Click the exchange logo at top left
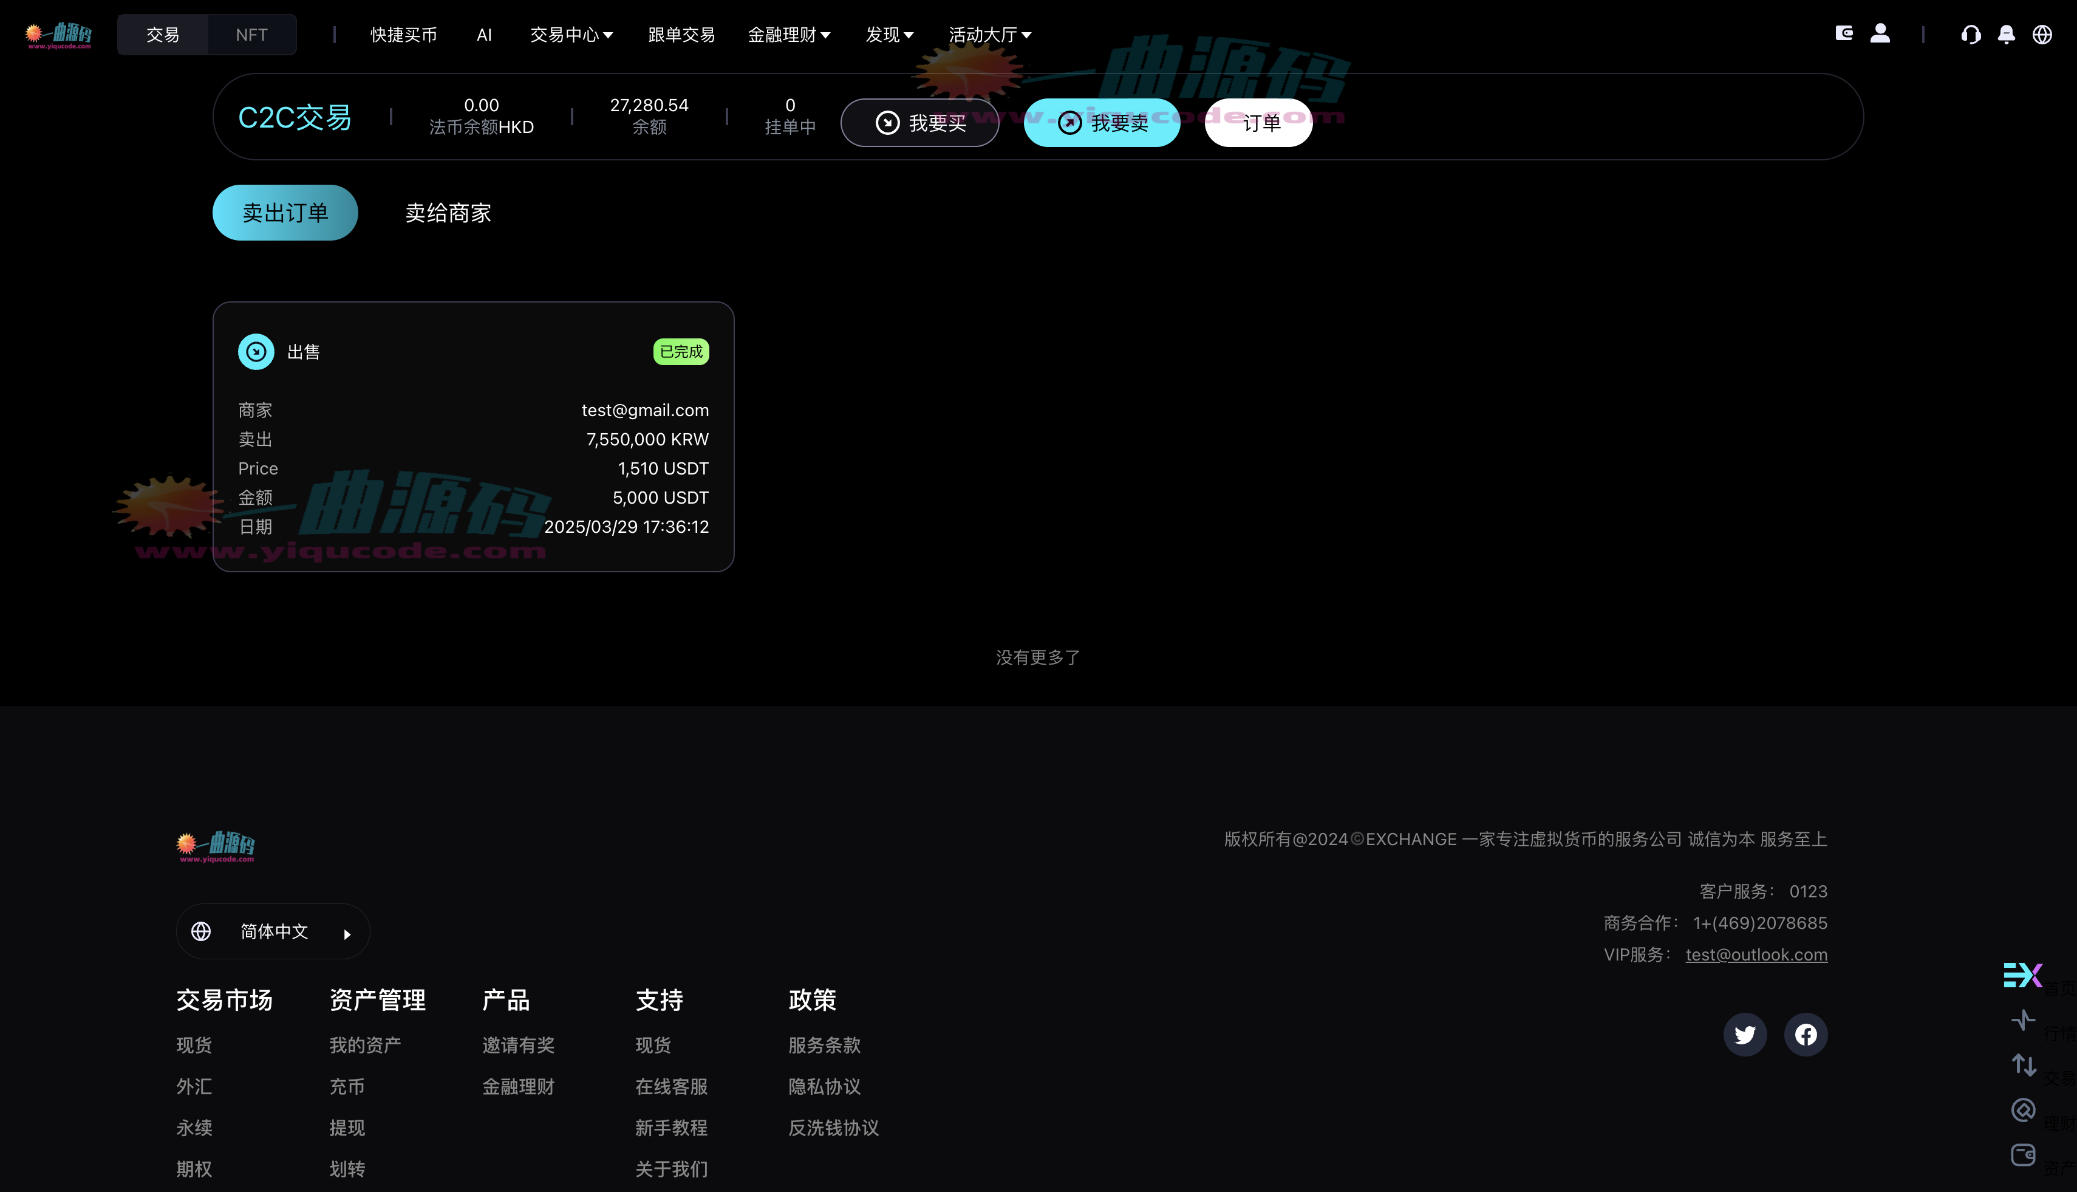 (57, 35)
